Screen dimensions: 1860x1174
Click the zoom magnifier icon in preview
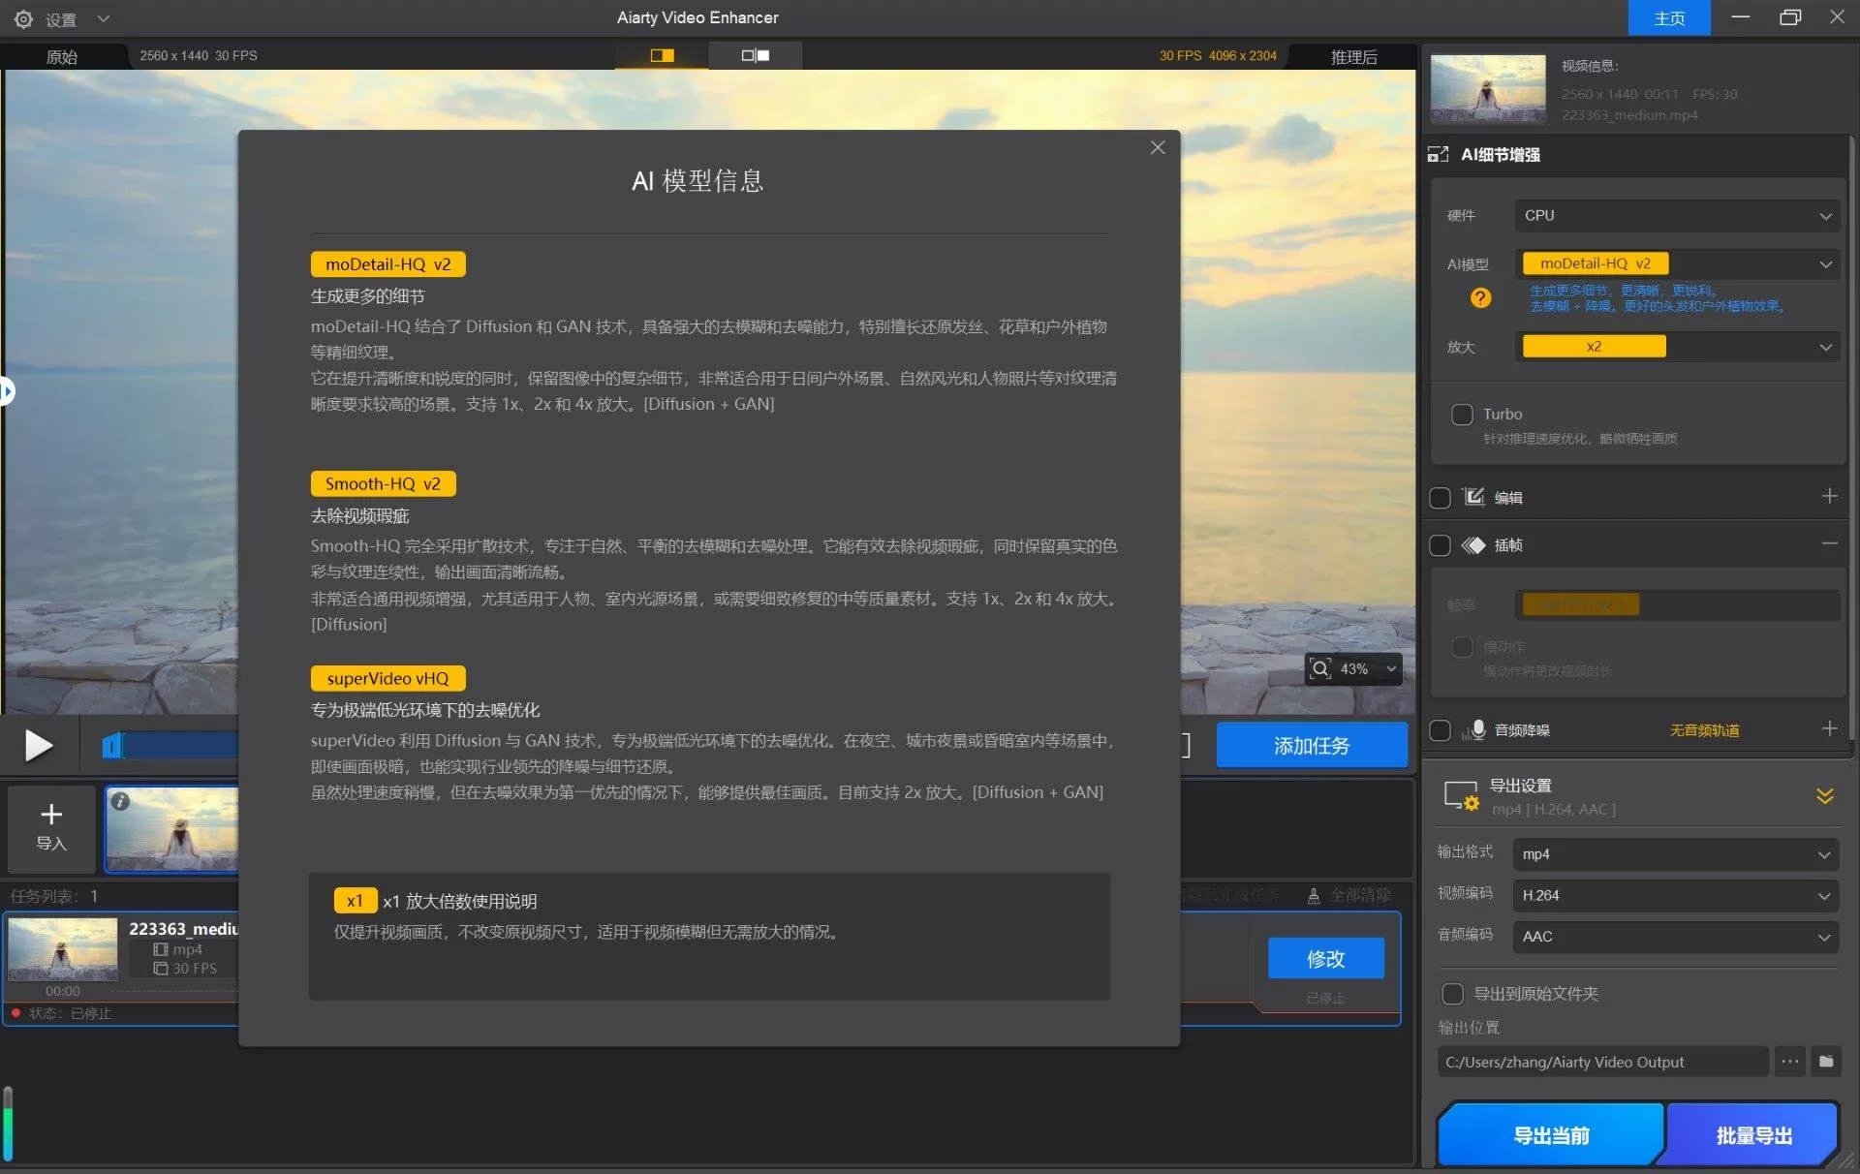pyautogui.click(x=1320, y=668)
